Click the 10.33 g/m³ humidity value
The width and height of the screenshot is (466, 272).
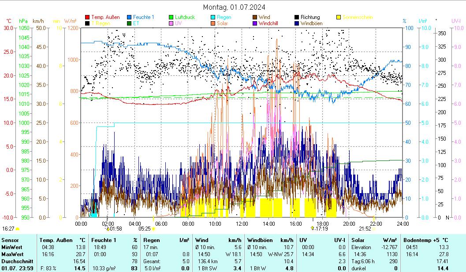pyautogui.click(x=104, y=268)
